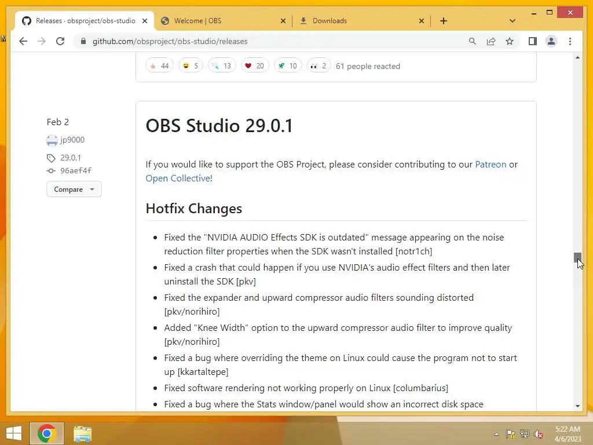Click the scrollbar up arrow
This screenshot has height=445, width=593.
point(577,57)
